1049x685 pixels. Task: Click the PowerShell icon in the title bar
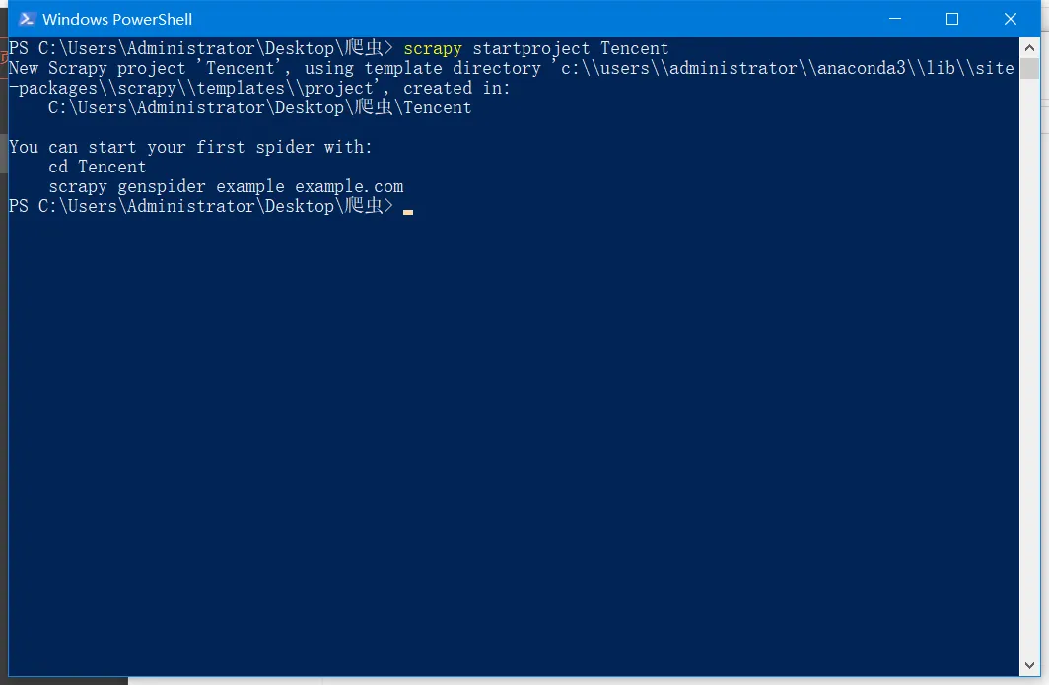coord(28,19)
